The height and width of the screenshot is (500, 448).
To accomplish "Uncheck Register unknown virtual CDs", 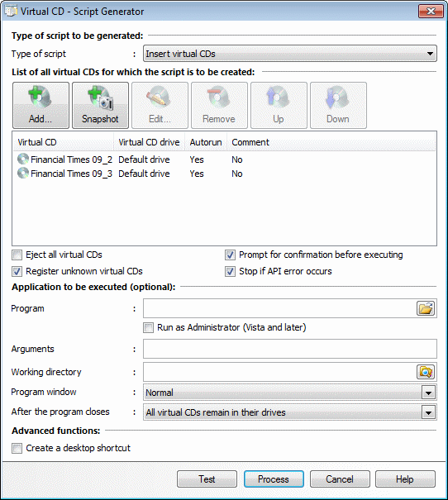I will click(x=17, y=271).
